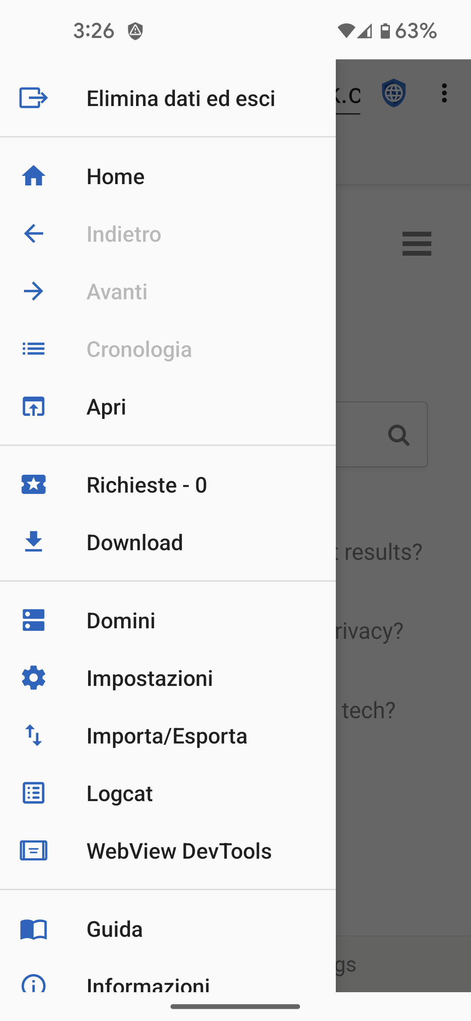Expand the webpage hamburger menu
Viewport: 471px width, 1021px height.
point(416,243)
